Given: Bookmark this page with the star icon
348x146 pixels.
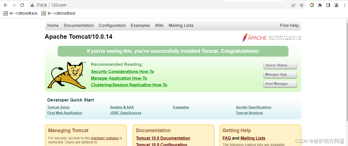Looking at the screenshot, I should tap(302, 5).
